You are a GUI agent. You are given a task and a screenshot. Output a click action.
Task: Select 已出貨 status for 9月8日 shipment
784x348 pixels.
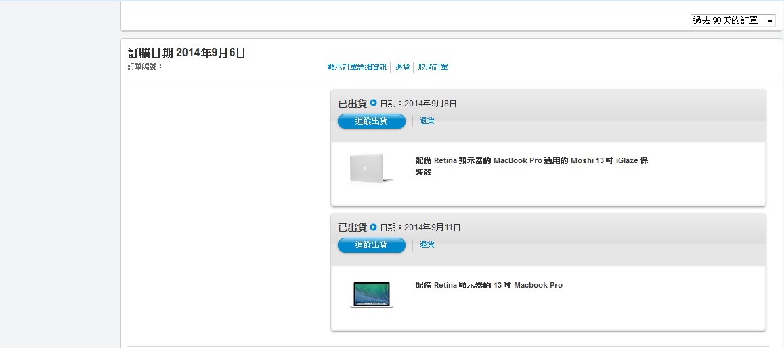(353, 104)
